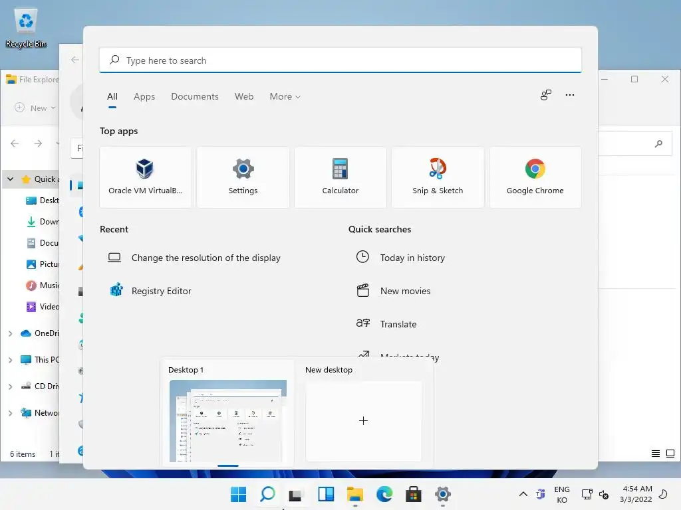Screen dimensions: 681x510
Task: Launch Microsoft Edge from taskbar
Action: (x=384, y=494)
